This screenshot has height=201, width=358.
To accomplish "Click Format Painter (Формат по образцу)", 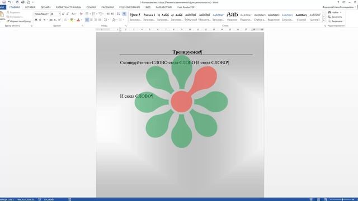I will pos(18,21).
